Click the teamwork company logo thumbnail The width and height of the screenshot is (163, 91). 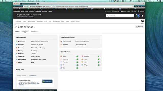[47, 81]
